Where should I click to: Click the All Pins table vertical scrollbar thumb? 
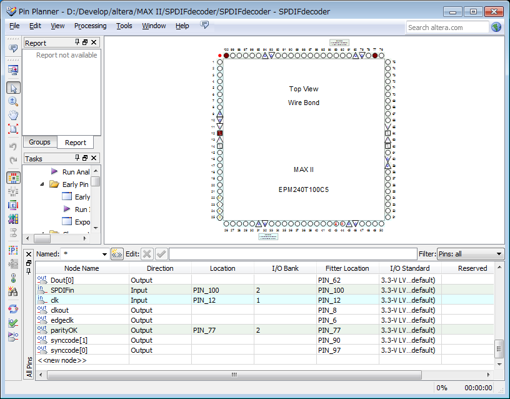(x=499, y=349)
